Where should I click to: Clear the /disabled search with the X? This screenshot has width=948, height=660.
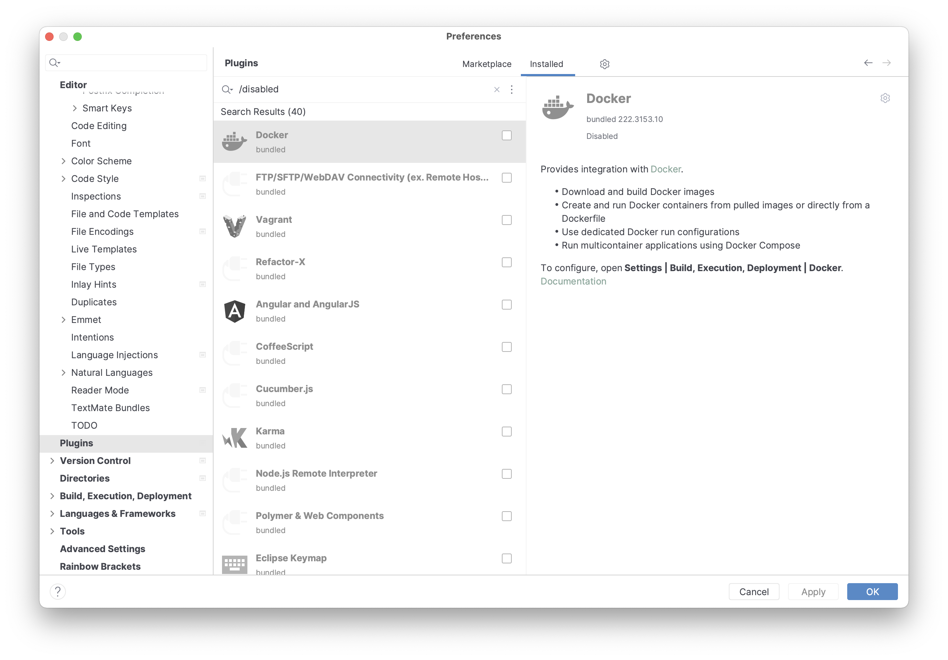click(497, 89)
